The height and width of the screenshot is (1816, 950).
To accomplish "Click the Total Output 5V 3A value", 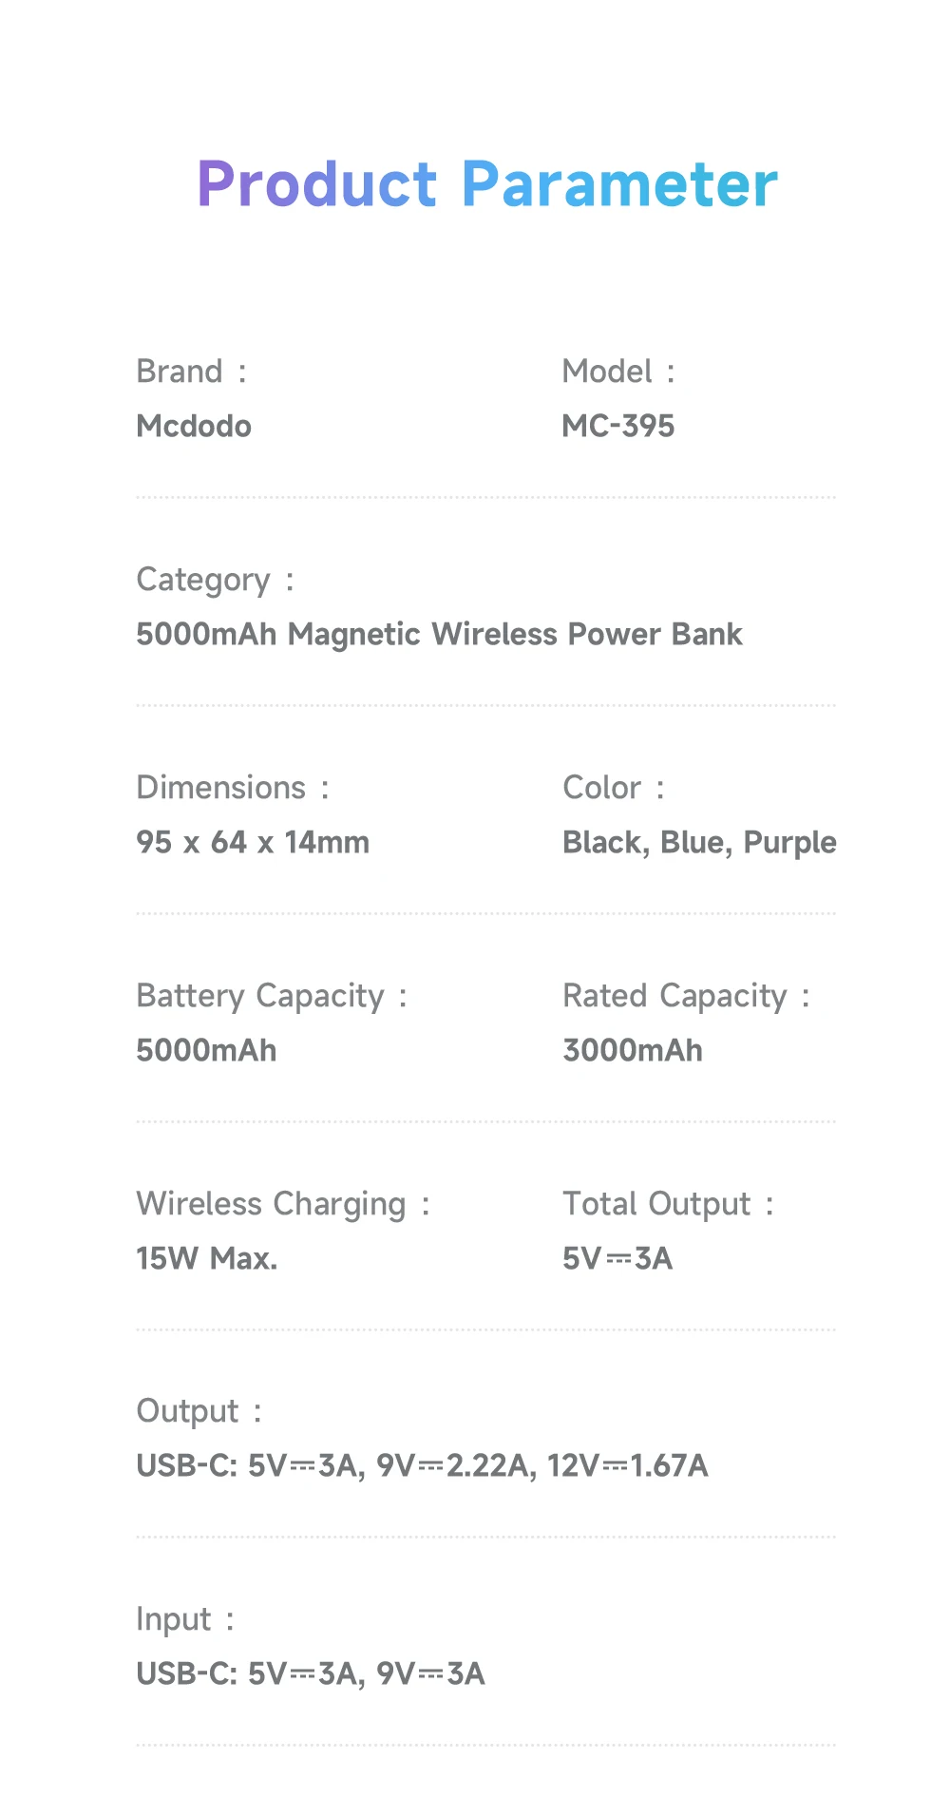I will click(x=617, y=1258).
